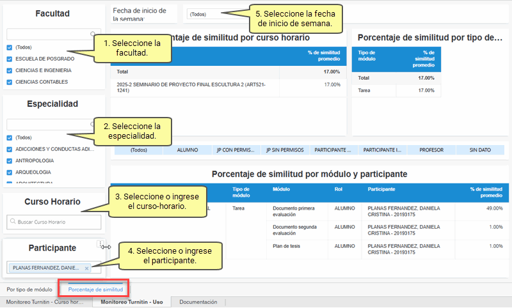Screen dimensions: 512x308
Task: Click the search icon in Curso Horario box
Action: [12, 222]
